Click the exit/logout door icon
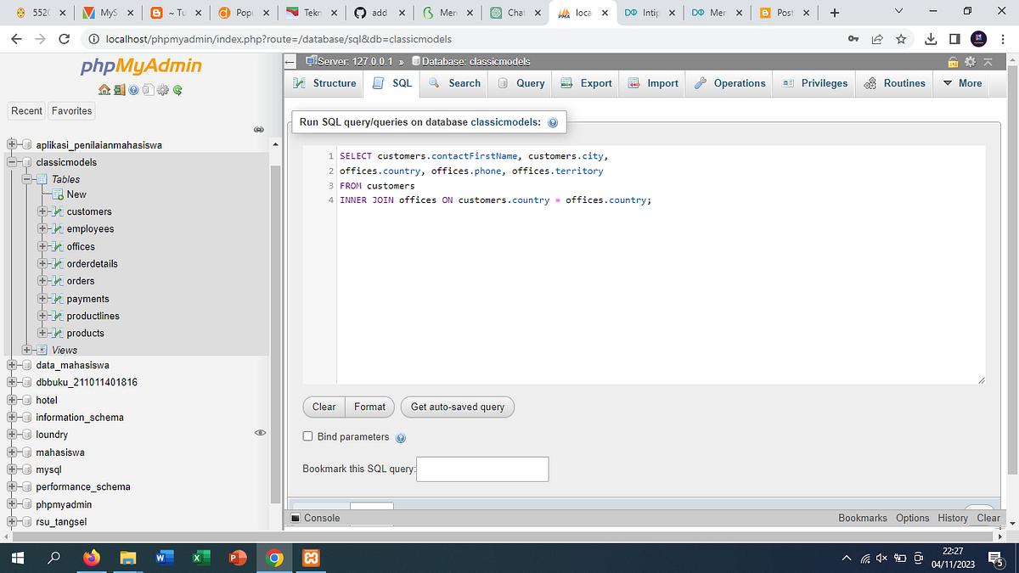1019x573 pixels. coord(118,89)
